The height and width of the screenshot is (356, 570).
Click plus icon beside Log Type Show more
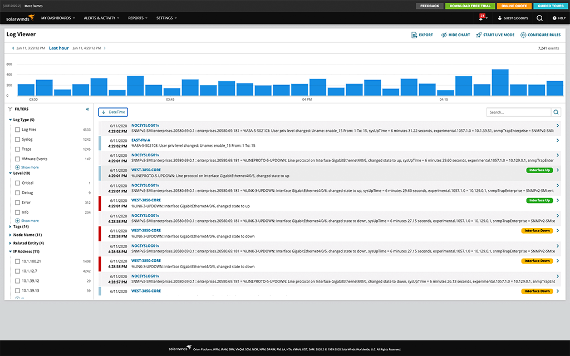pos(17,167)
